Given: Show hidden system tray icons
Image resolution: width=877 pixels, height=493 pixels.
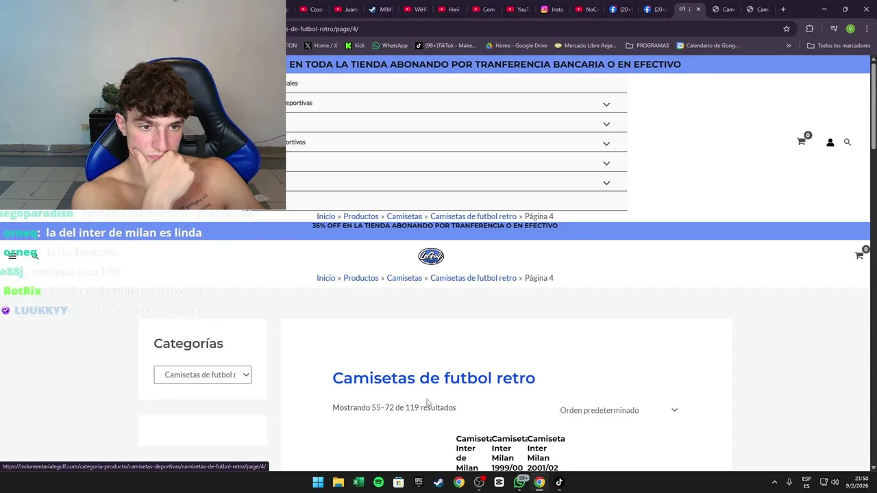Looking at the screenshot, I should (x=774, y=482).
